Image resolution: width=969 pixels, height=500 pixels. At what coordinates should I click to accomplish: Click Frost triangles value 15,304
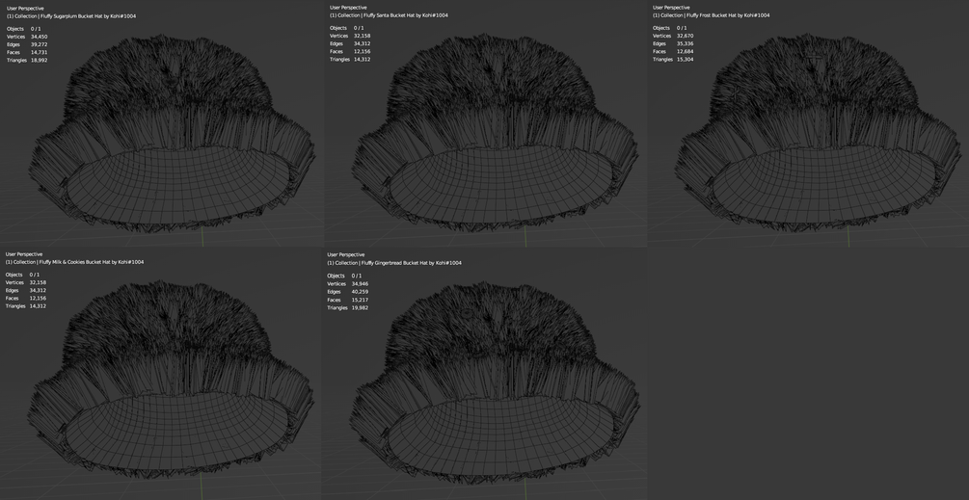[x=686, y=60]
